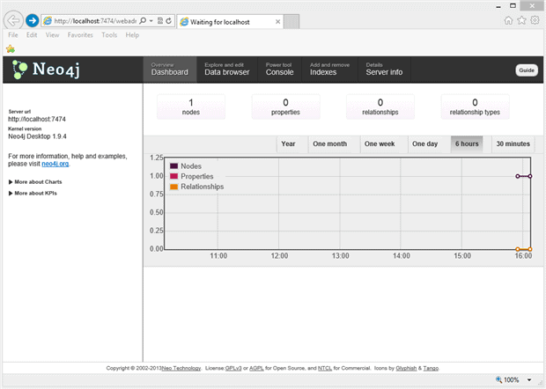Image resolution: width=546 pixels, height=389 pixels.
Task: Set chart range to 6 hours
Action: click(467, 144)
